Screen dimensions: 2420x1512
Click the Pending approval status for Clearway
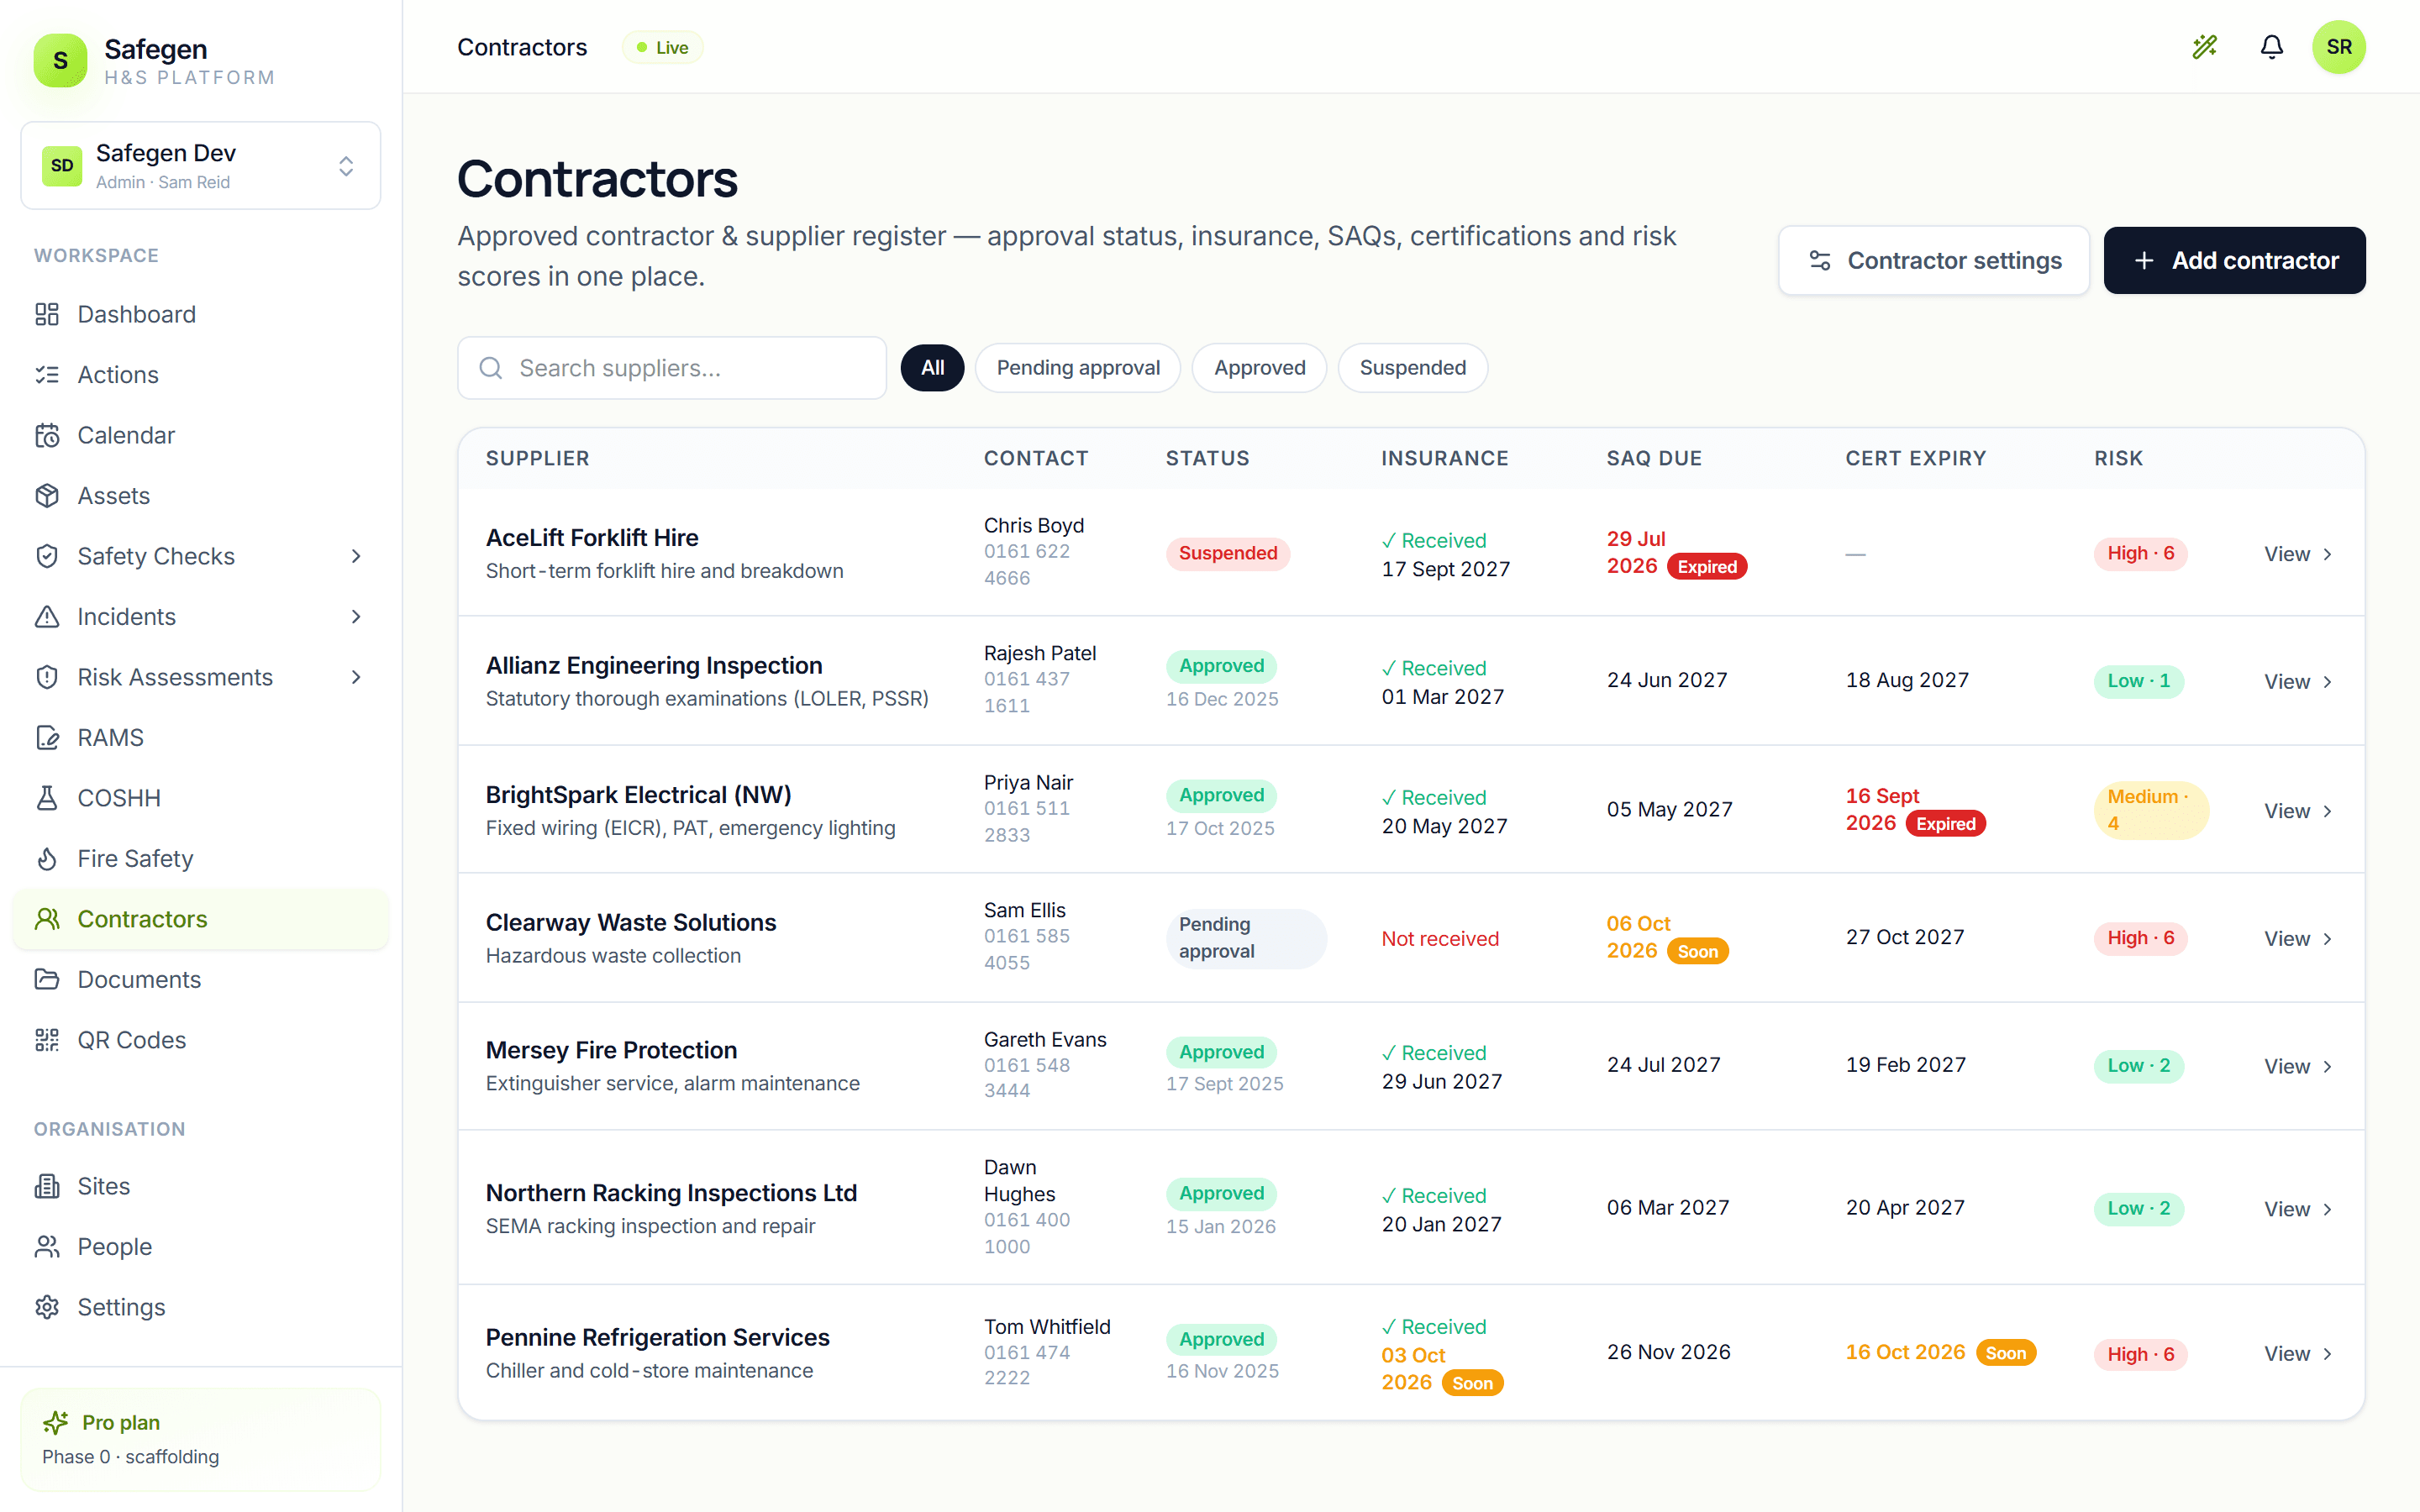point(1246,938)
